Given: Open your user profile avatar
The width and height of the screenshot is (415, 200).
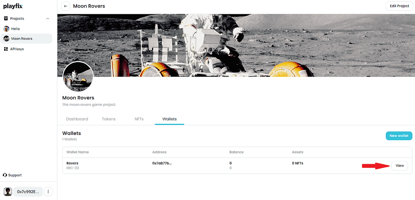Looking at the screenshot, I should (x=7, y=191).
